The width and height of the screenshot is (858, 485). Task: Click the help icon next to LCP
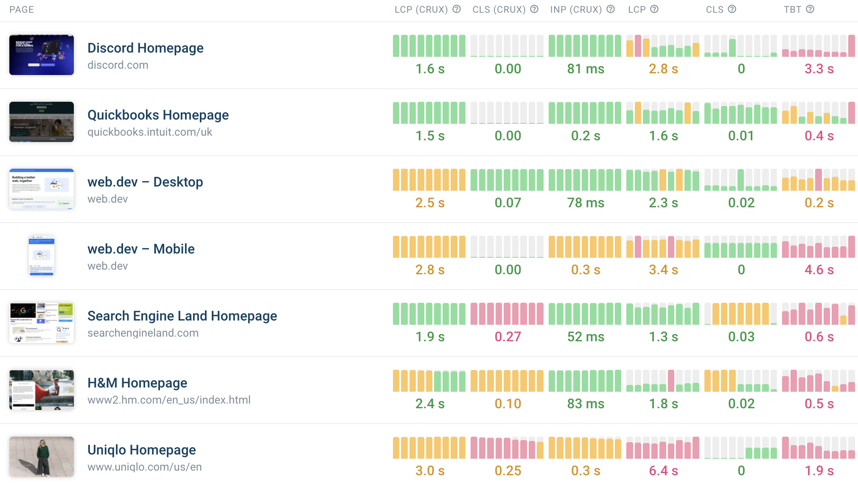click(654, 9)
